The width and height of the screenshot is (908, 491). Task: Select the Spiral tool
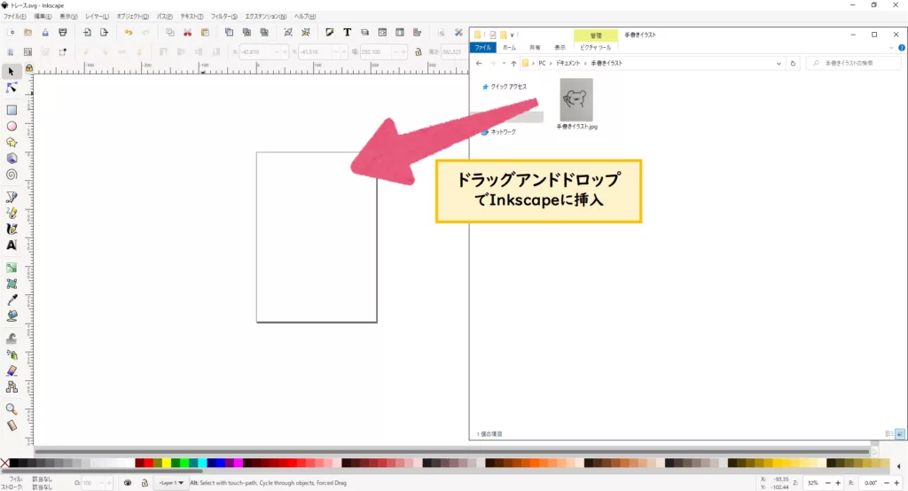pos(11,175)
